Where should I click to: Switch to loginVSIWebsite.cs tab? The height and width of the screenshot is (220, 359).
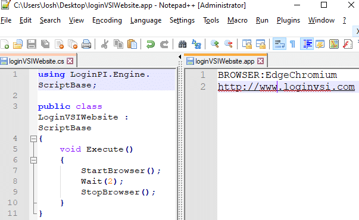click(36, 61)
